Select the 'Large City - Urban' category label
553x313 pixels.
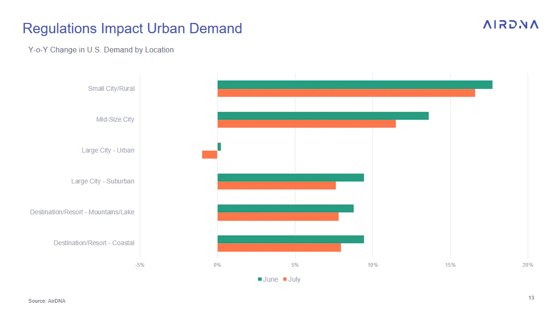coord(108,150)
